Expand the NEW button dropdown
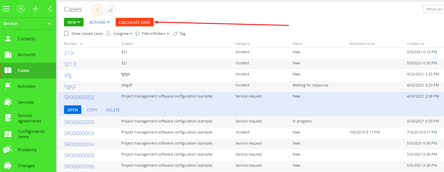 79,22
